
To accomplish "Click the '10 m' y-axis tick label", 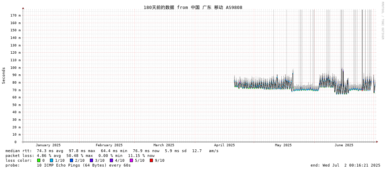I will coord(17,135).
